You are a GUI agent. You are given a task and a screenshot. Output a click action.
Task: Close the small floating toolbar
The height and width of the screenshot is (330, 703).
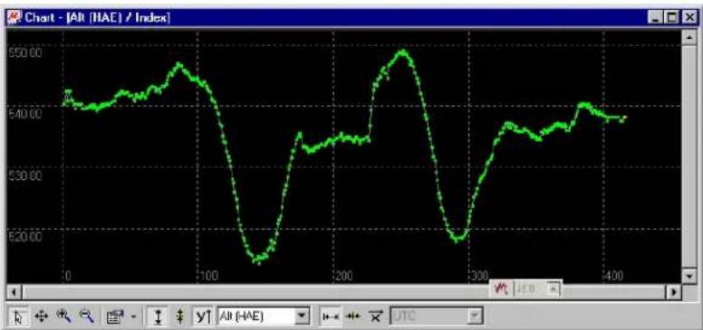click(x=553, y=289)
